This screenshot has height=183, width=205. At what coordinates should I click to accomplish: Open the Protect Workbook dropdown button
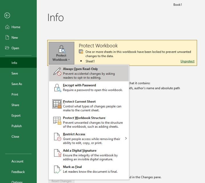pos(61,53)
